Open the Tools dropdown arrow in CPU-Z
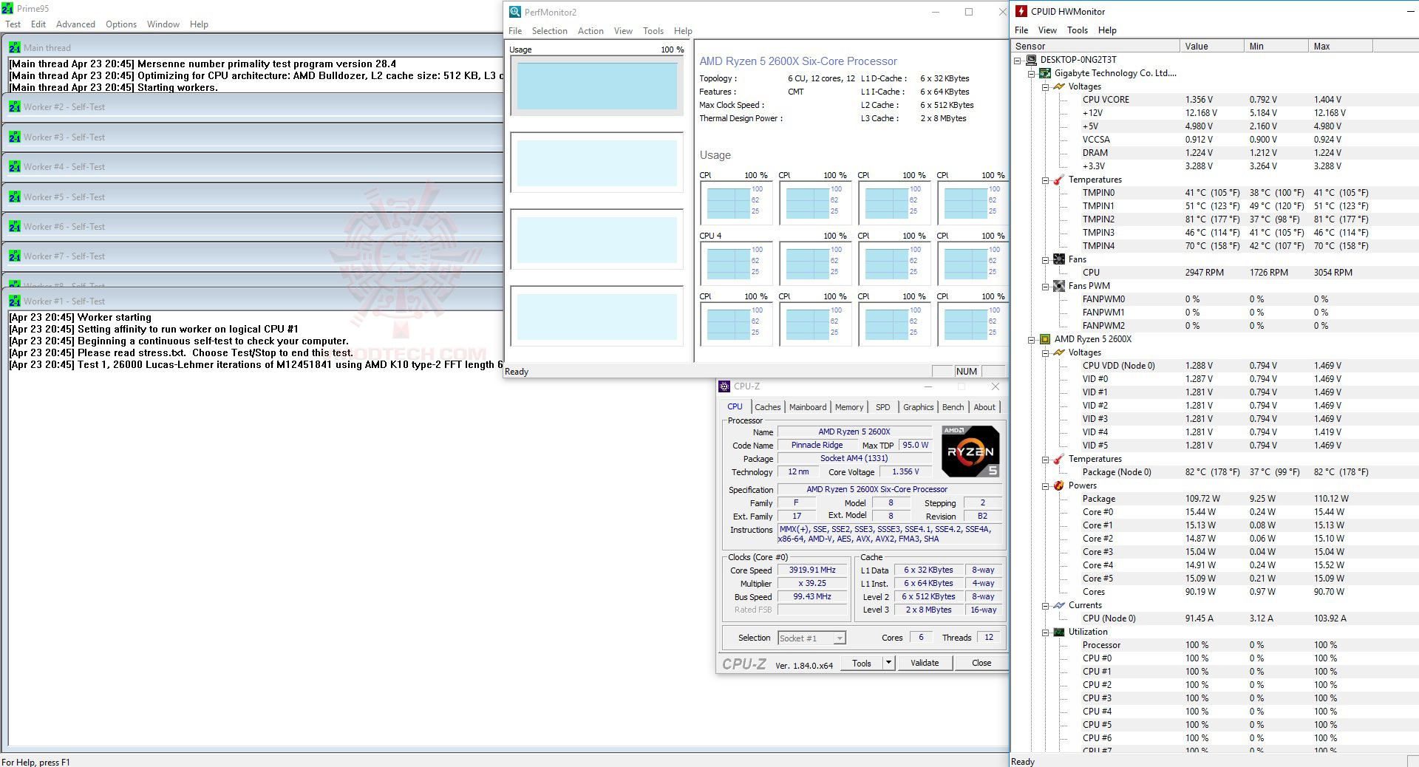The height and width of the screenshot is (767, 1419). tap(889, 663)
